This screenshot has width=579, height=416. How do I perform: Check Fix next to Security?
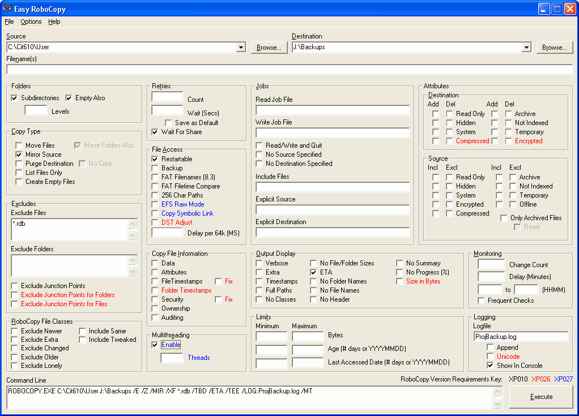pos(218,299)
